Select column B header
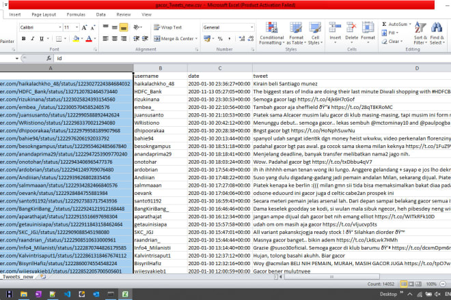Viewport: 451px width, 300px height. [x=160, y=68]
